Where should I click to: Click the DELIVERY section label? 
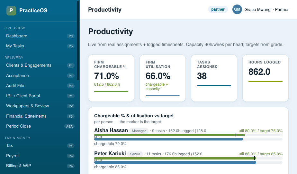[x=14, y=58]
